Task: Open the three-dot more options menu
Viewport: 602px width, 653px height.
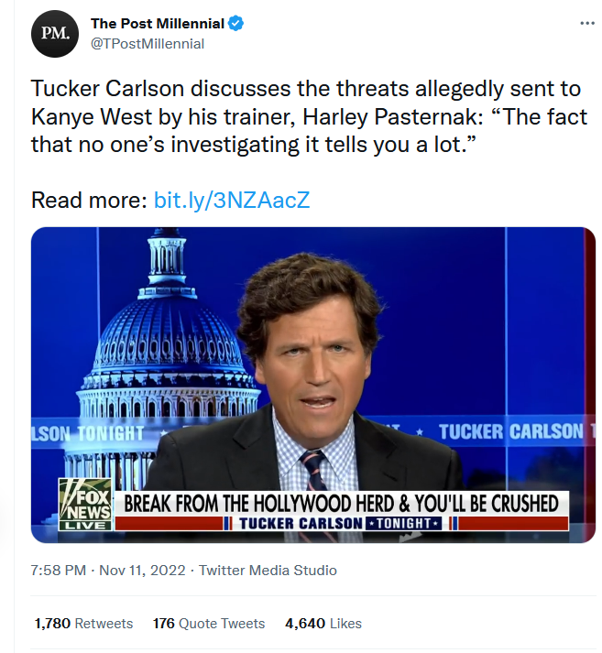Action: tap(587, 24)
